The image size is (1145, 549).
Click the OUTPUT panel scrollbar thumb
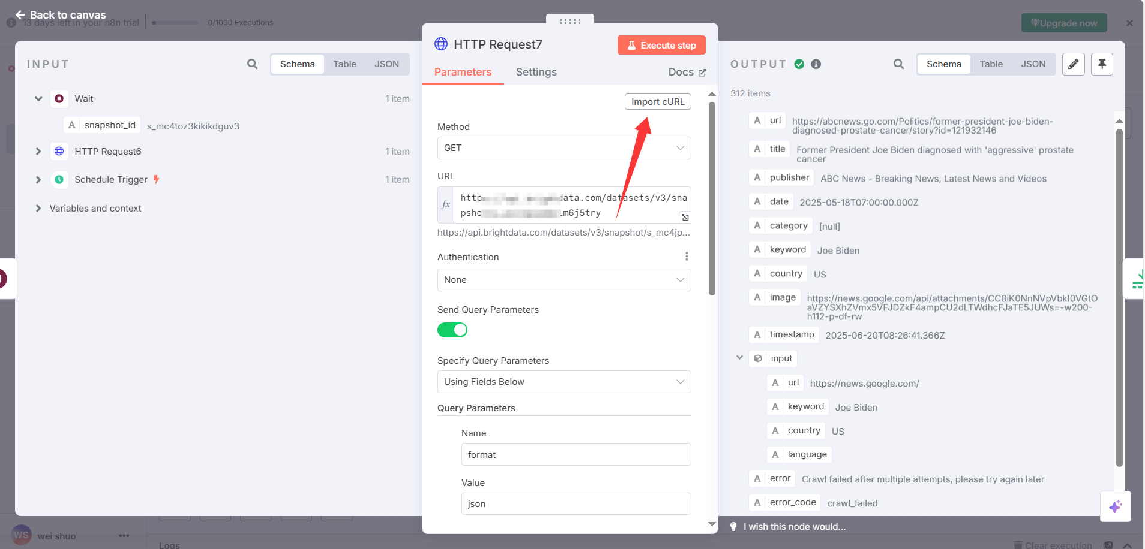(1119, 298)
